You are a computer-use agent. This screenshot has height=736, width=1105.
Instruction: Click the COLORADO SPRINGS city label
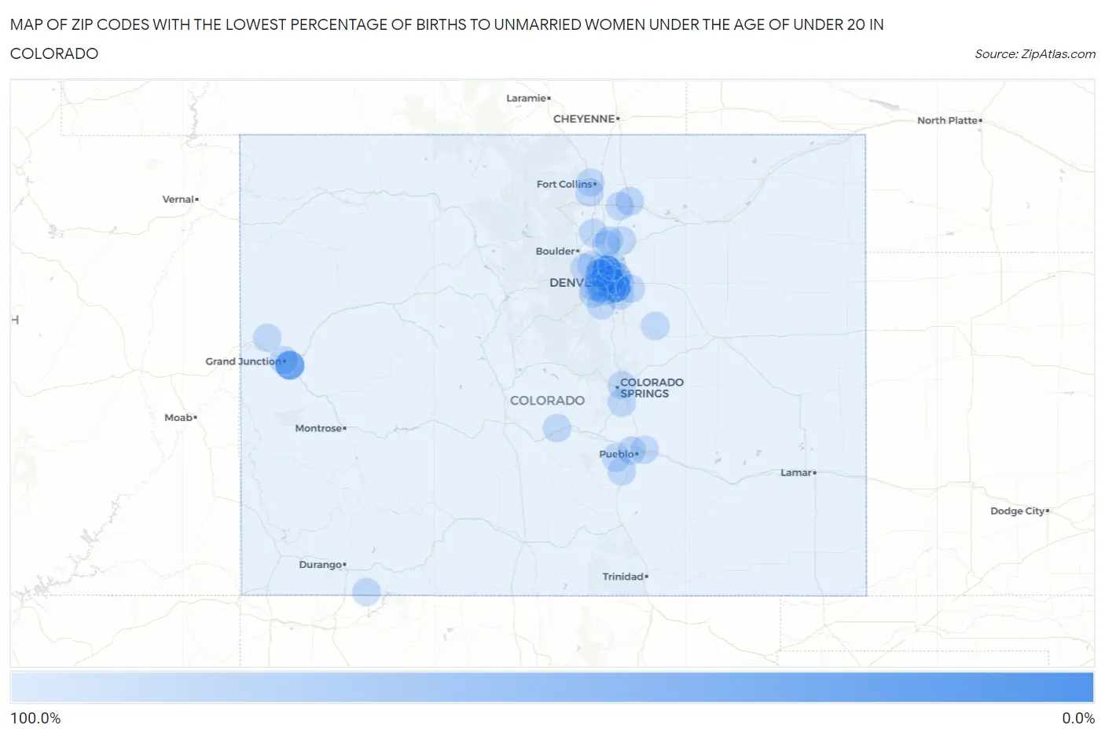[651, 388]
